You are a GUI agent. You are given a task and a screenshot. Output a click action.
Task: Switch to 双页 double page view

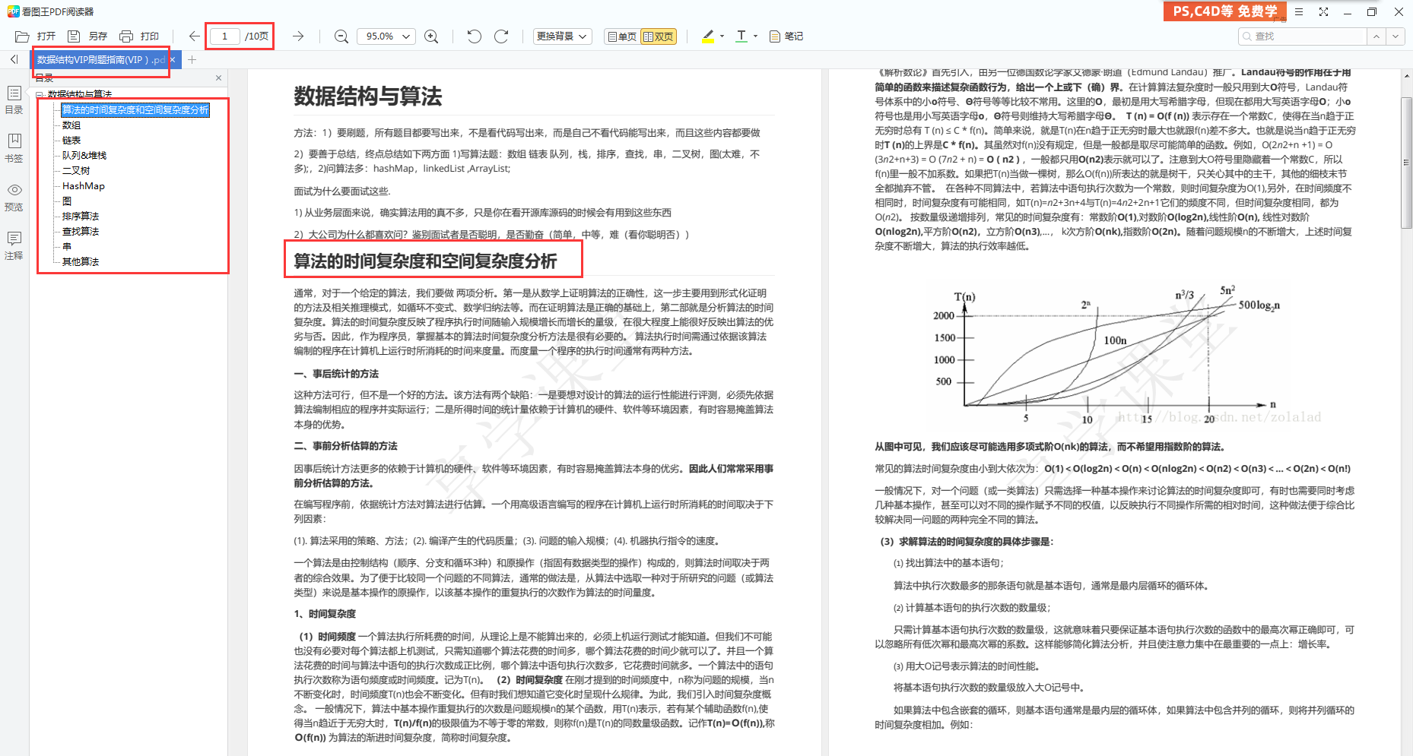tap(659, 36)
